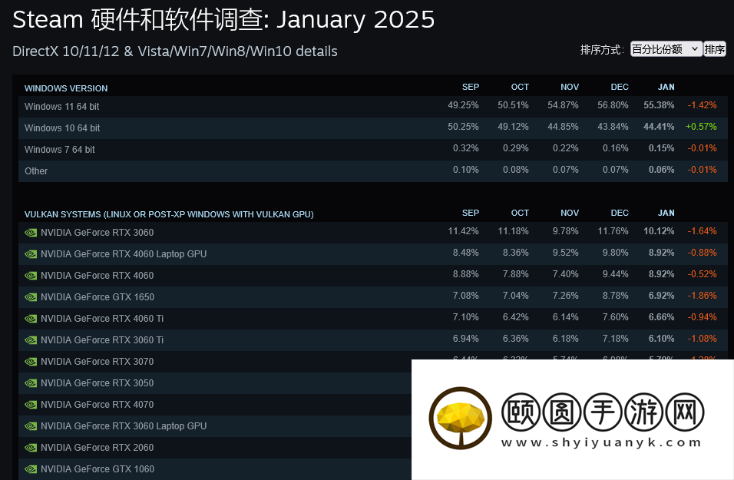This screenshot has height=480, width=734.
Task: Click NVIDIA icon beside GeForce RTX 3060
Action: (x=31, y=233)
